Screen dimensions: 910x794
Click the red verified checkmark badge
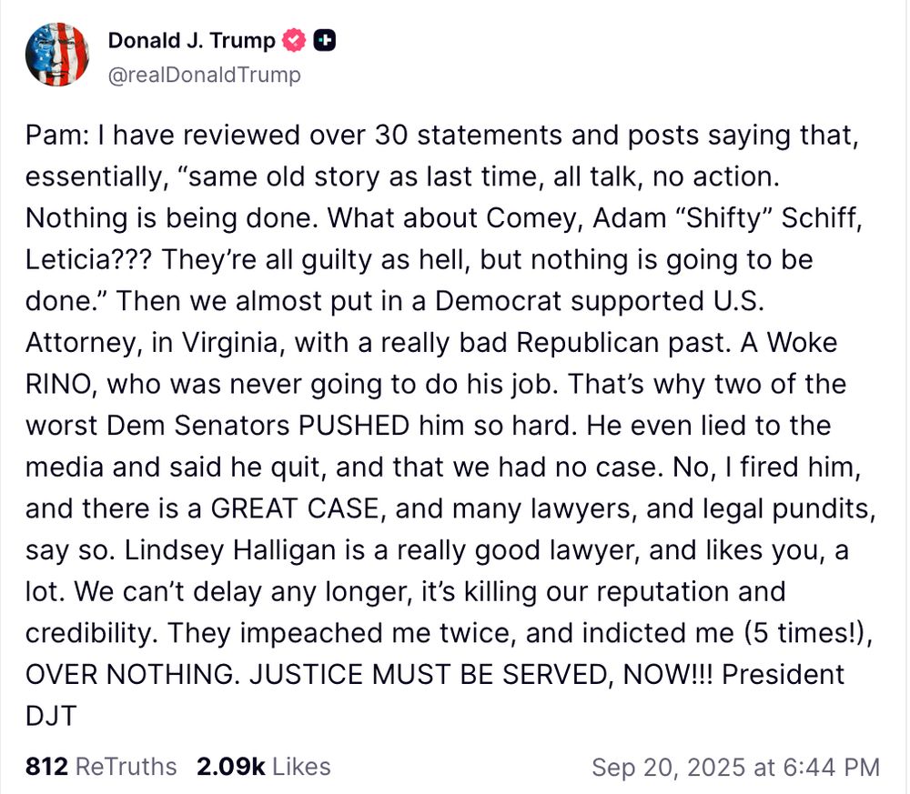pyautogui.click(x=294, y=41)
